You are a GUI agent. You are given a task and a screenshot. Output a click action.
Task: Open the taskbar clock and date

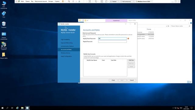[x=186, y=108]
